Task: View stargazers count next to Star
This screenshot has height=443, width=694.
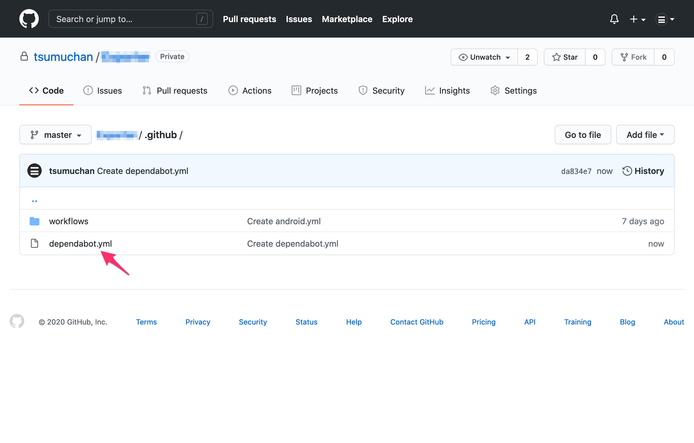Action: [595, 57]
